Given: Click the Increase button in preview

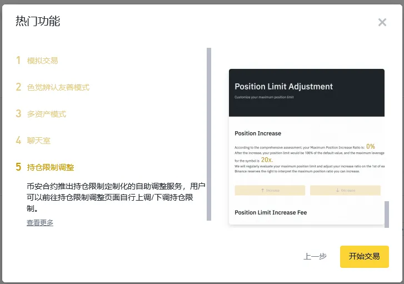Looking at the screenshot, I should pos(270,190).
